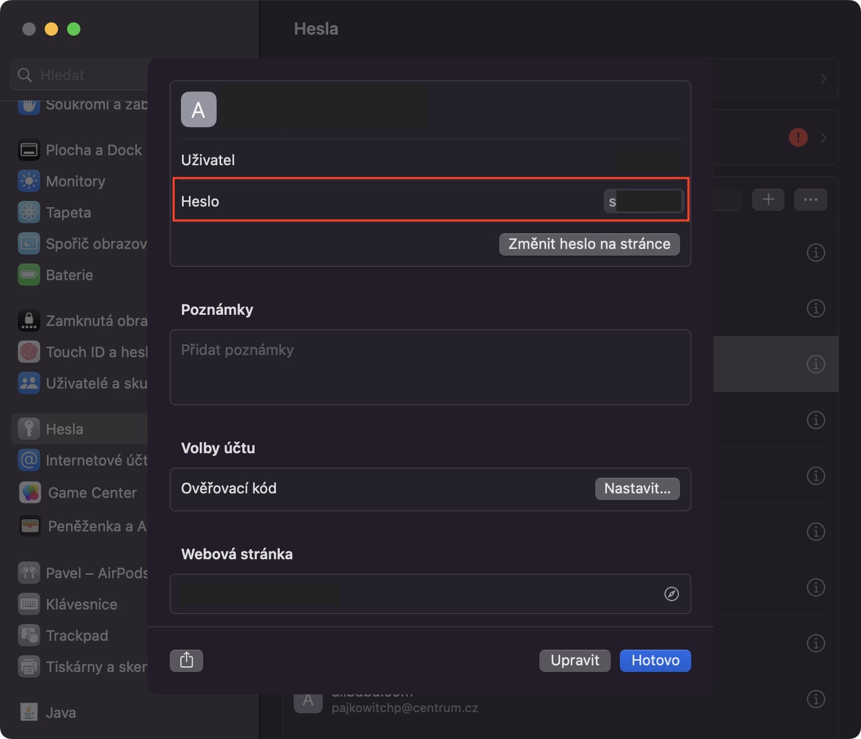The height and width of the screenshot is (739, 861).
Task: Select the Game Center sidebar icon
Action: coord(30,493)
